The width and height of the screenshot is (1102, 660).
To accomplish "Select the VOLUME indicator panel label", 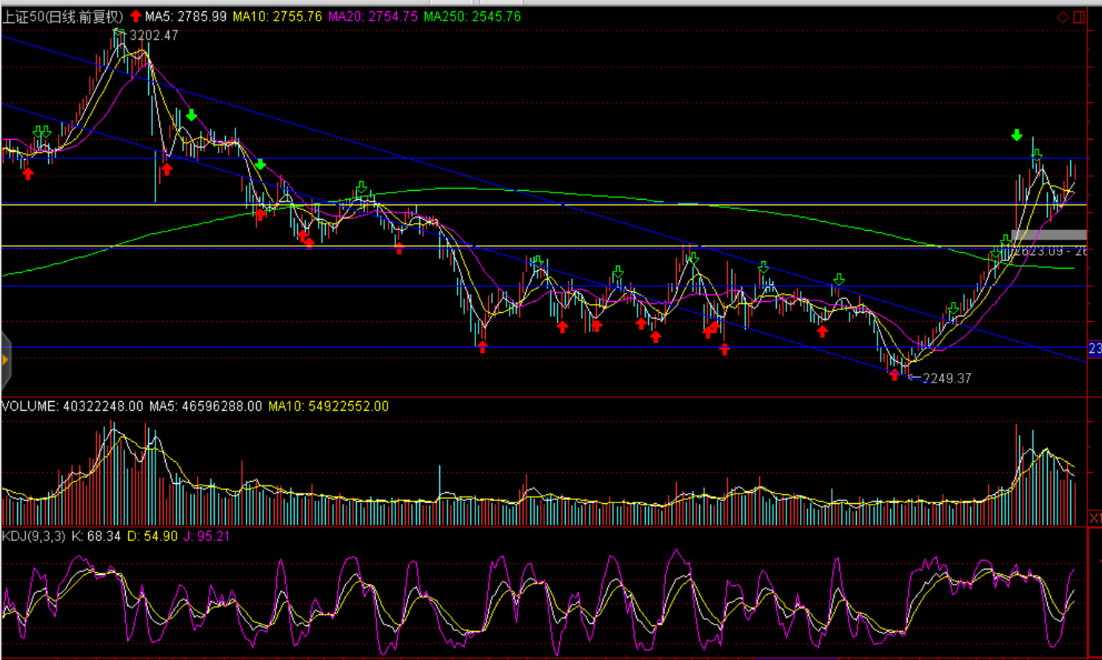I will 73,406.
